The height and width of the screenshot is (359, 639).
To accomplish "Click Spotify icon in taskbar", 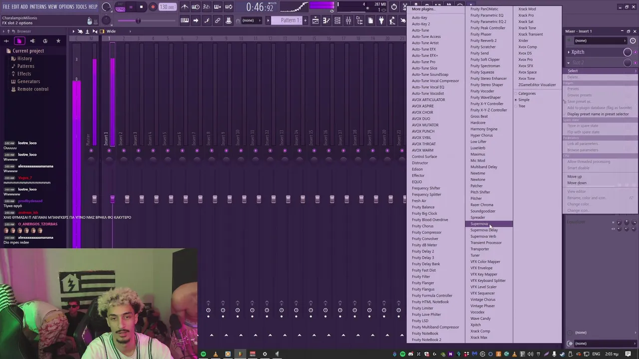I will [x=203, y=355].
